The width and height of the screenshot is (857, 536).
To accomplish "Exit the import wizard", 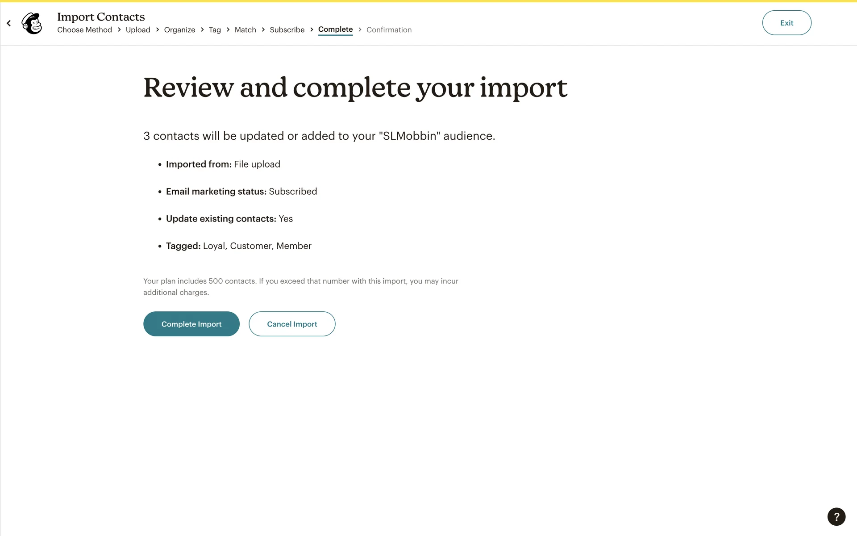I will click(786, 23).
